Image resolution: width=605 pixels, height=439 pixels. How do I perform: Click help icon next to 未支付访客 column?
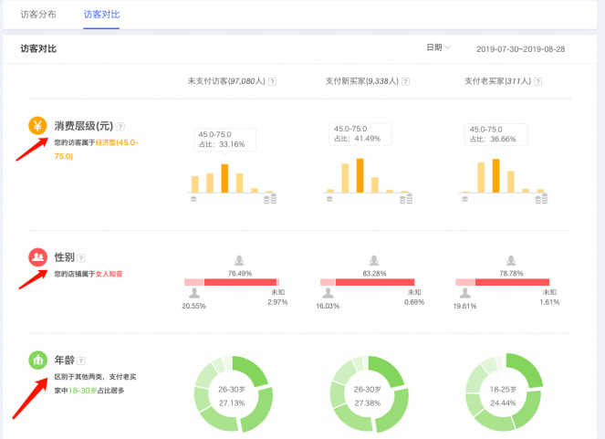click(x=272, y=81)
